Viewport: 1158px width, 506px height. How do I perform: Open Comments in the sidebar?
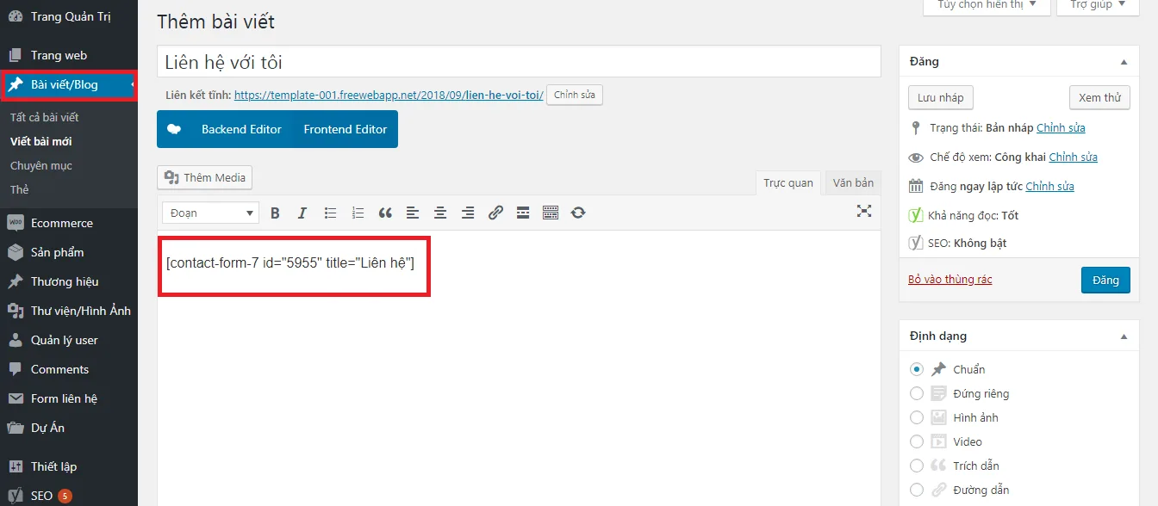[x=69, y=369]
